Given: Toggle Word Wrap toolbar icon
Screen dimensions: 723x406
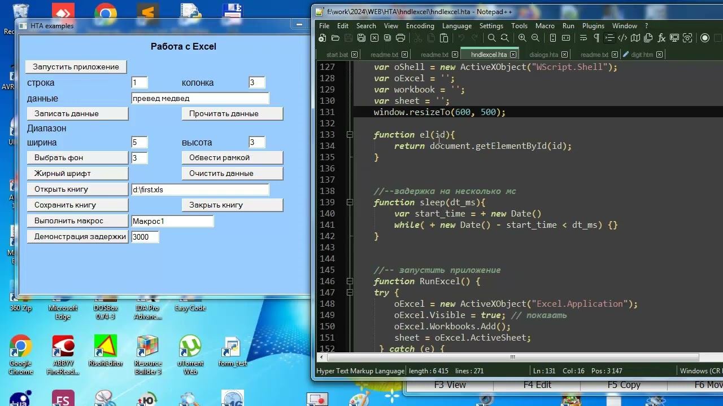Looking at the screenshot, I should tap(583, 38).
